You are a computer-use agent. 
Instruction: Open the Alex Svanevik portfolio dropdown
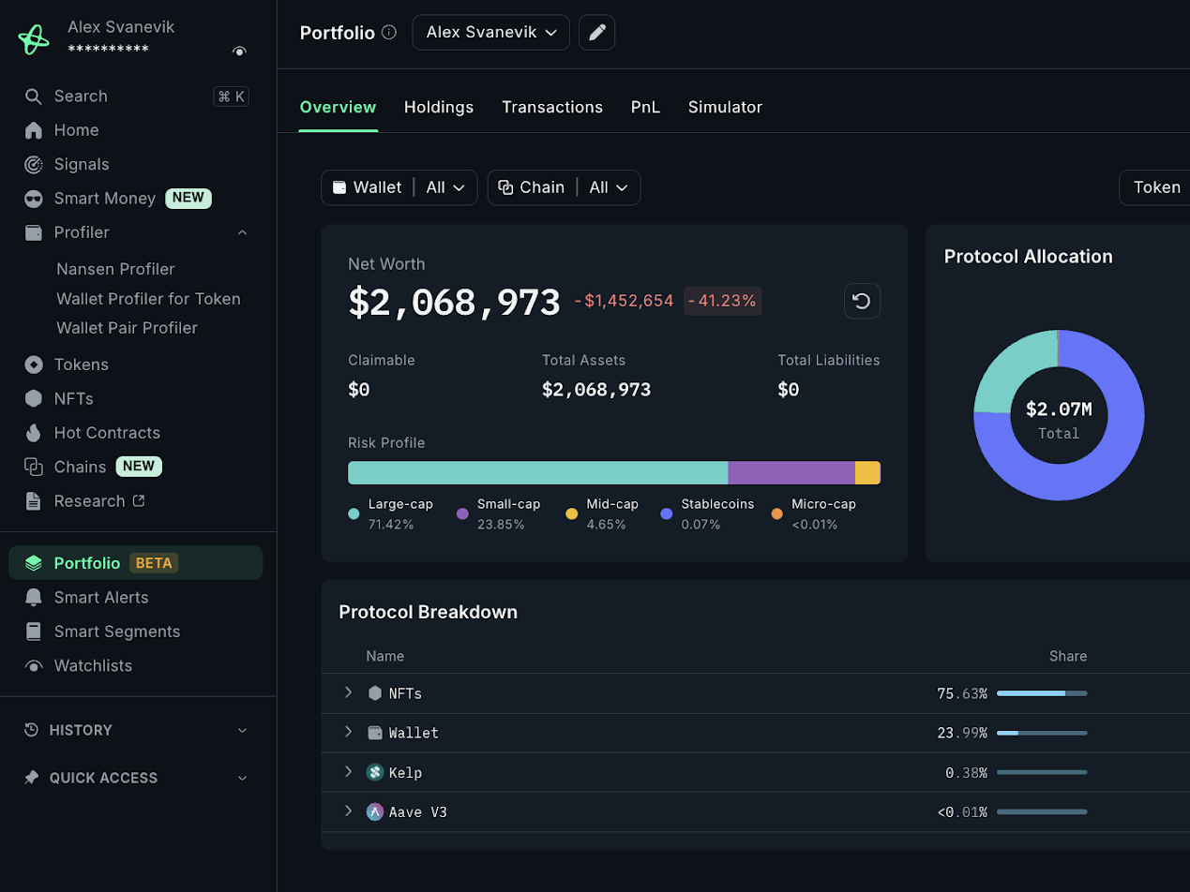[490, 33]
